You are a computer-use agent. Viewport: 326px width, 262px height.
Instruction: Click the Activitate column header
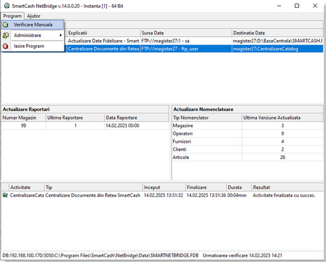coord(26,188)
